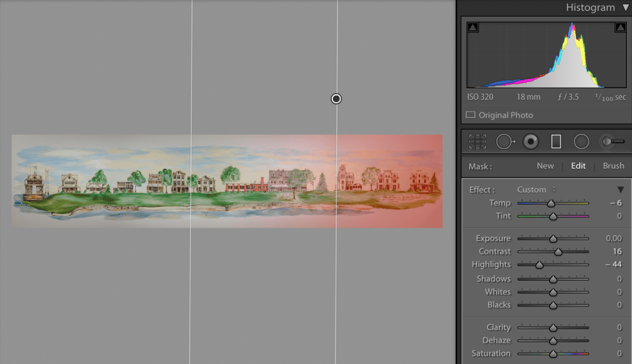The width and height of the screenshot is (632, 364).
Task: Click the Temp slider handle
Action: (550, 203)
